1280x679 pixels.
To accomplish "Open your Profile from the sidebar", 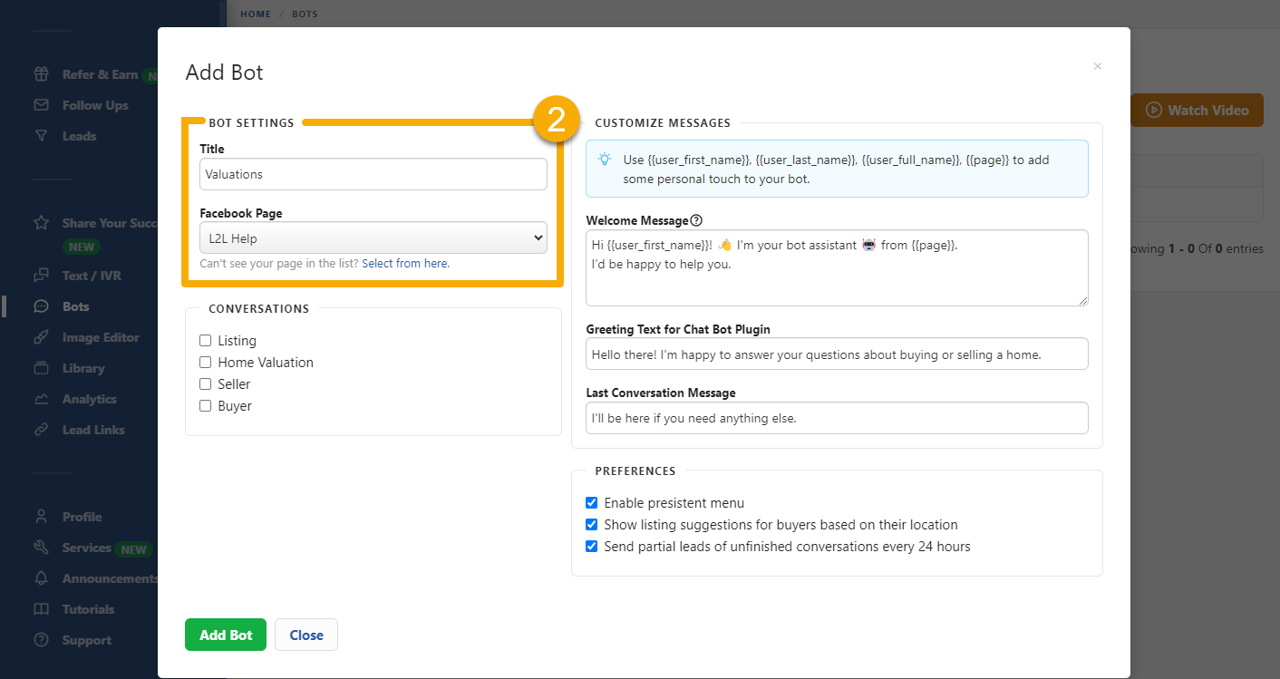I will click(82, 516).
